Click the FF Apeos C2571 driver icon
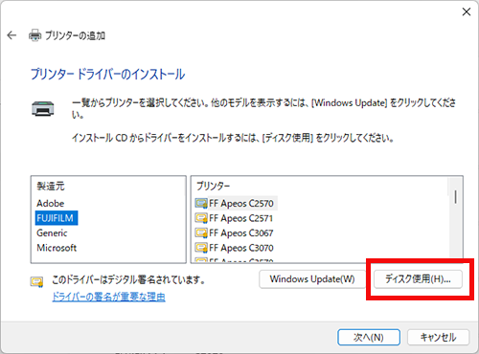 tap(201, 218)
